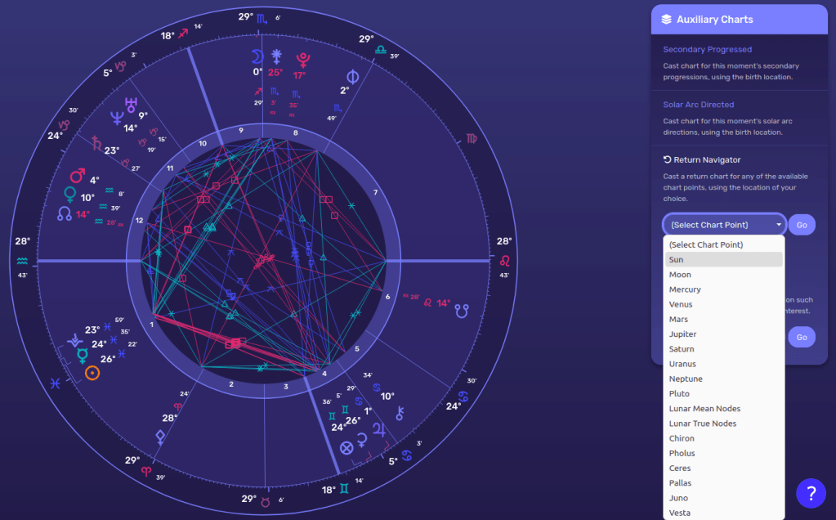Click the orange Sun glyph in chart

tap(92, 373)
